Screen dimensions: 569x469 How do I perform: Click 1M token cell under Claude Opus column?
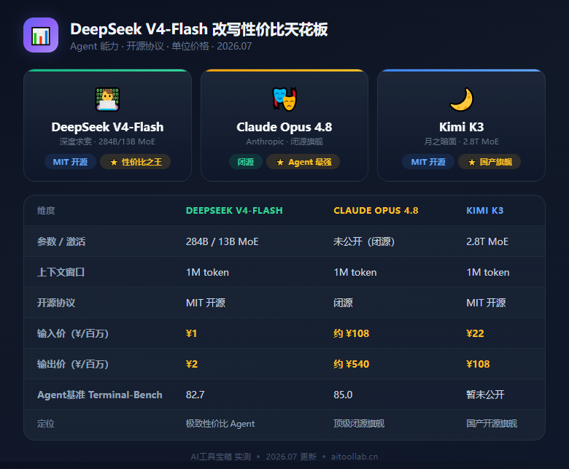(x=355, y=272)
